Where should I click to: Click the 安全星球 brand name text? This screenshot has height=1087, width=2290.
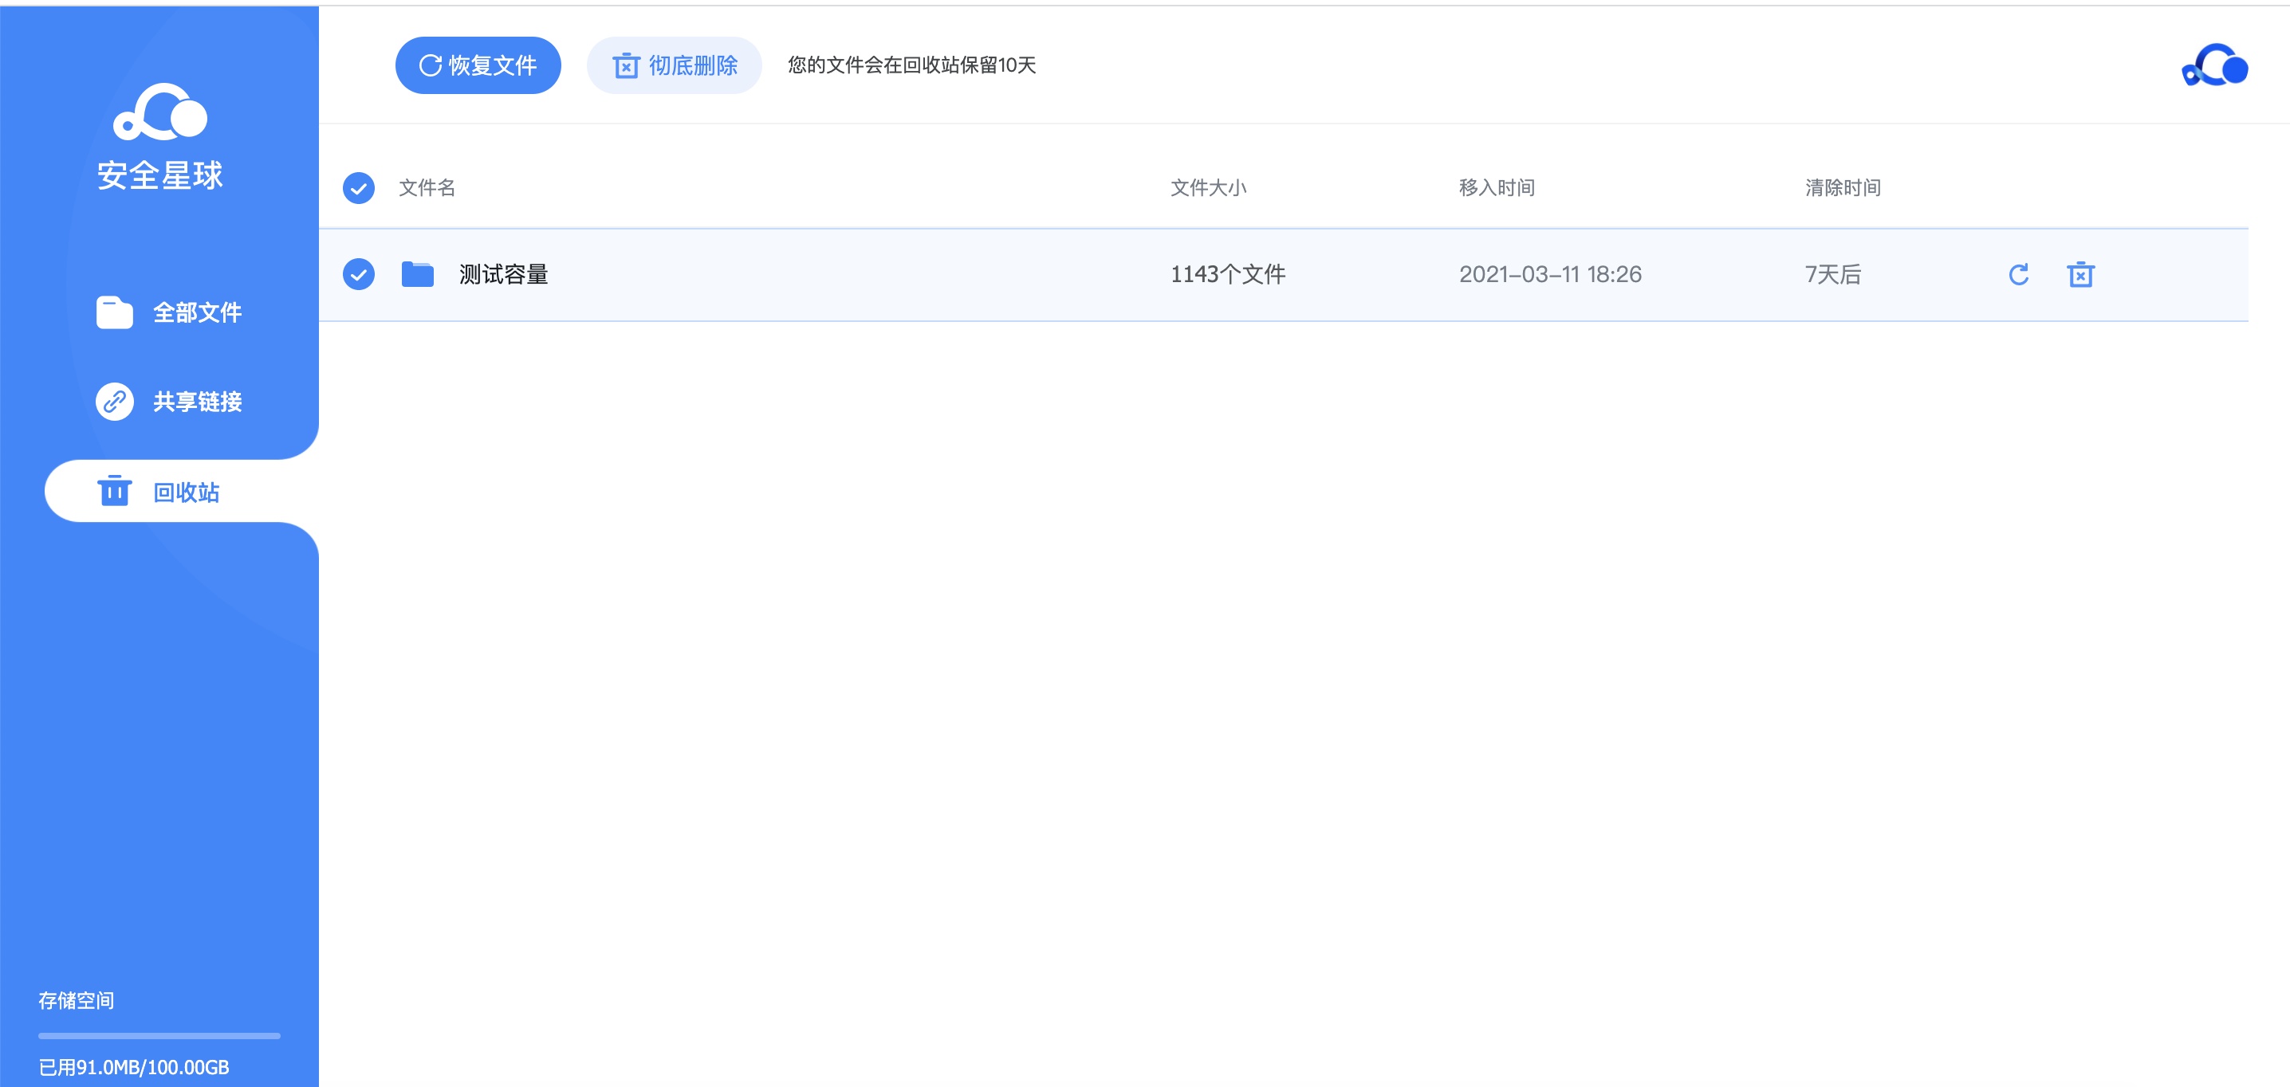tap(160, 175)
